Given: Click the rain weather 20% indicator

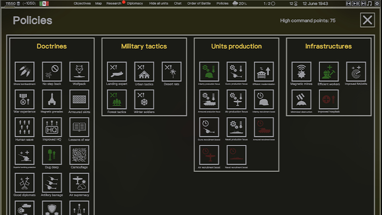Looking at the screenshot, I should click(x=240, y=3).
